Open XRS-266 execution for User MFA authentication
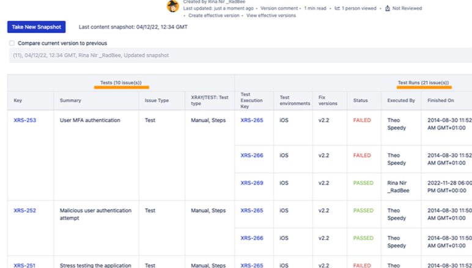The width and height of the screenshot is (472, 268). pos(252,155)
